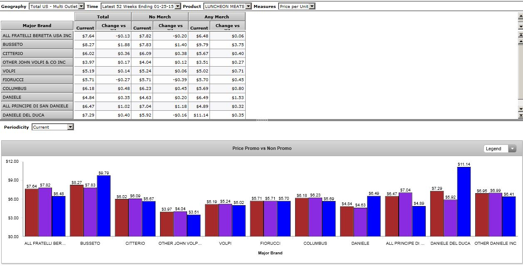523x266 pixels.
Task: Click the Any Merch column group header
Action: [217, 17]
